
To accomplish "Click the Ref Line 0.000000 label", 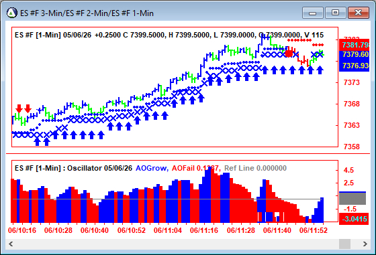I will pyautogui.click(x=255, y=168).
